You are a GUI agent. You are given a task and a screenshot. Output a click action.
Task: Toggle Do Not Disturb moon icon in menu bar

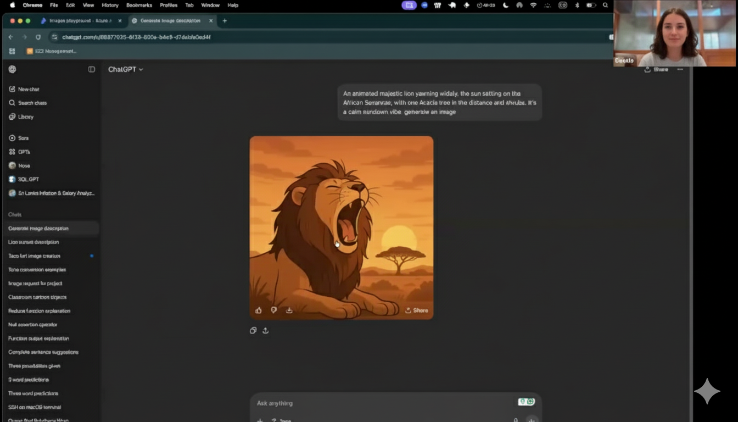pyautogui.click(x=506, y=5)
